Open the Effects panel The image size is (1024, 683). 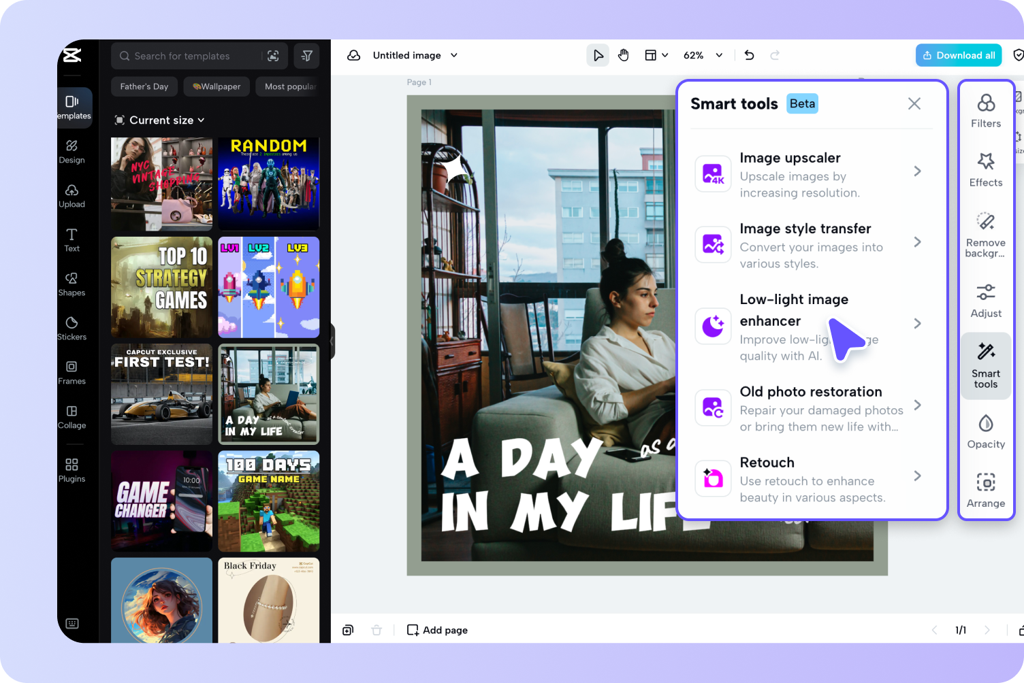coord(986,170)
